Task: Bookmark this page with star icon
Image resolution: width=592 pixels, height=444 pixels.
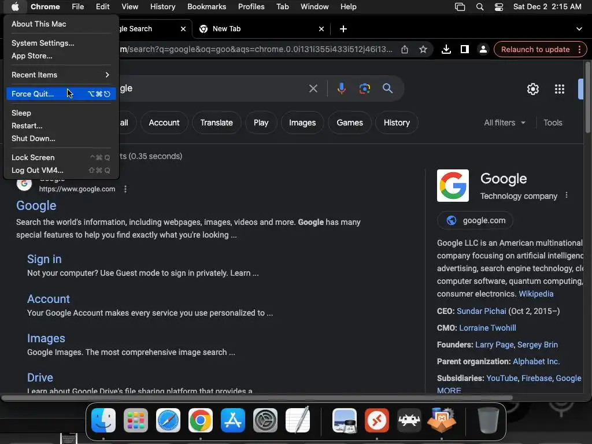Action: pos(423,50)
